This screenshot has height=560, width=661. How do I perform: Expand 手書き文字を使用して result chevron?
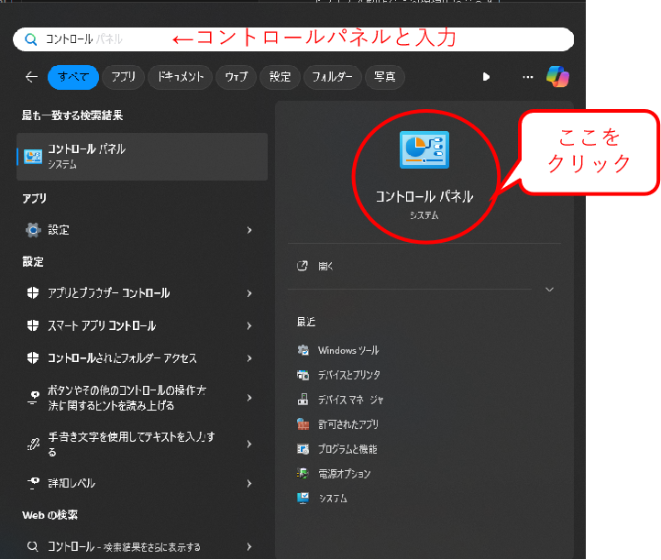pos(249,444)
